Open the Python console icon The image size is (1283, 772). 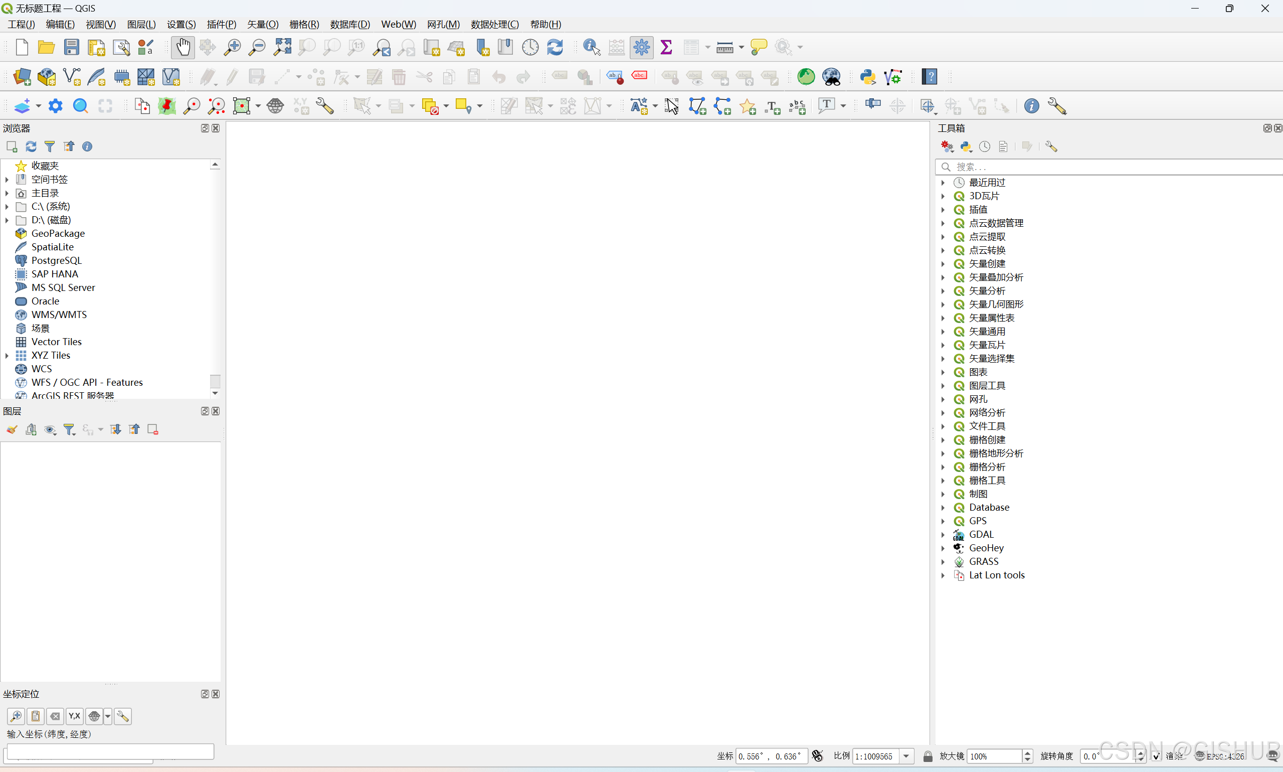point(867,77)
